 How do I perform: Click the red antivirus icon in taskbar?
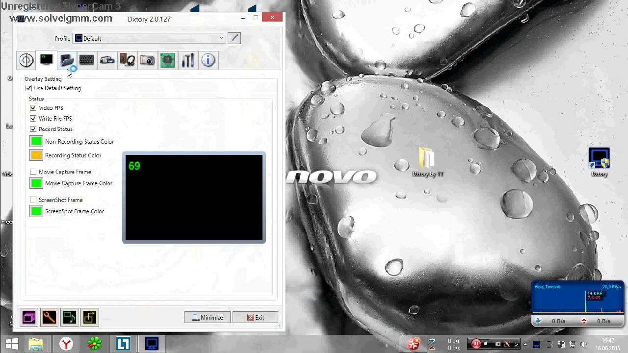click(x=414, y=343)
